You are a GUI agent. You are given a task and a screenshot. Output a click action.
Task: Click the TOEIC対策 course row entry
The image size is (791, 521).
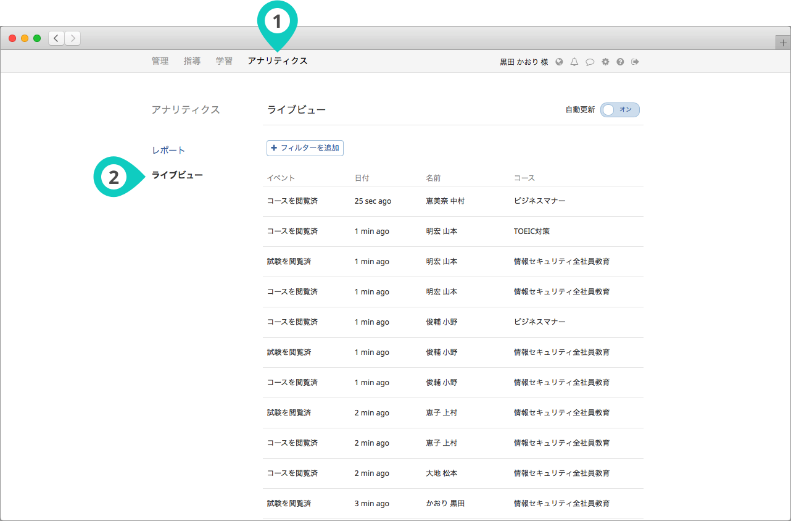531,231
